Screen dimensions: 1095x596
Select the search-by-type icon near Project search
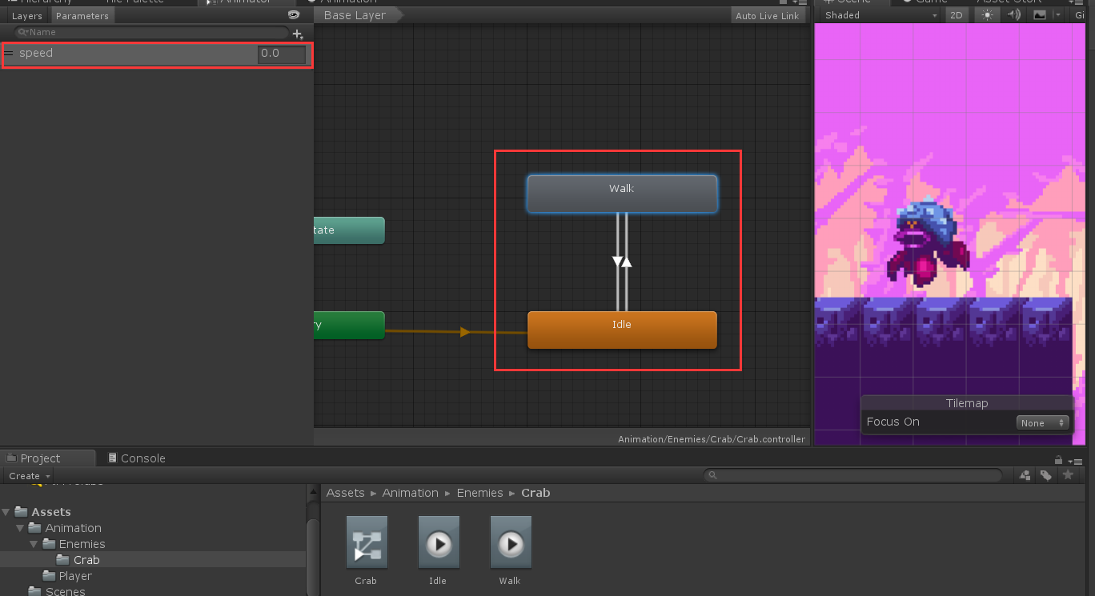(x=1025, y=475)
